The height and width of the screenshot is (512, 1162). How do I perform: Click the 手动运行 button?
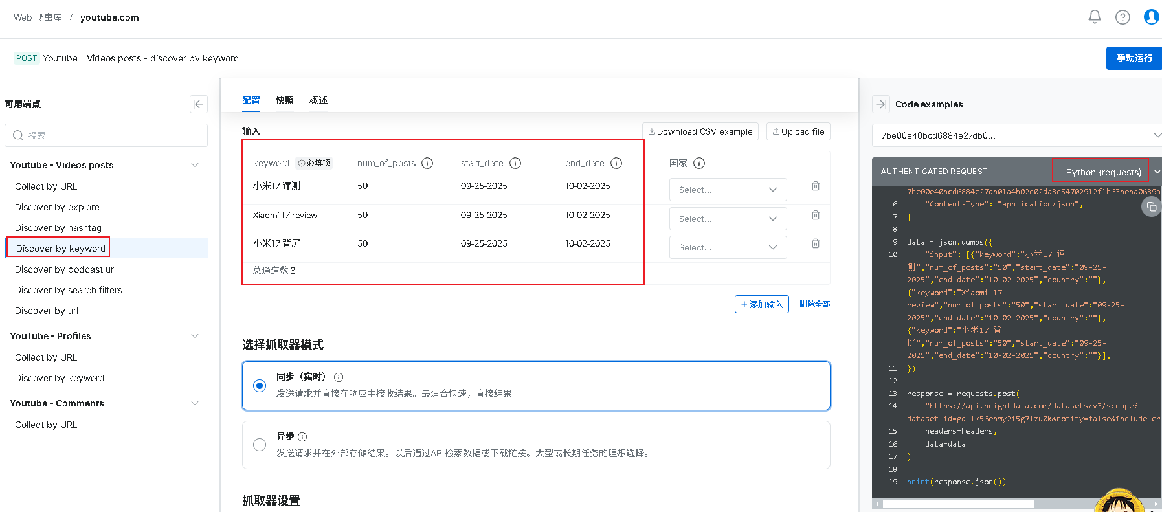pos(1134,58)
